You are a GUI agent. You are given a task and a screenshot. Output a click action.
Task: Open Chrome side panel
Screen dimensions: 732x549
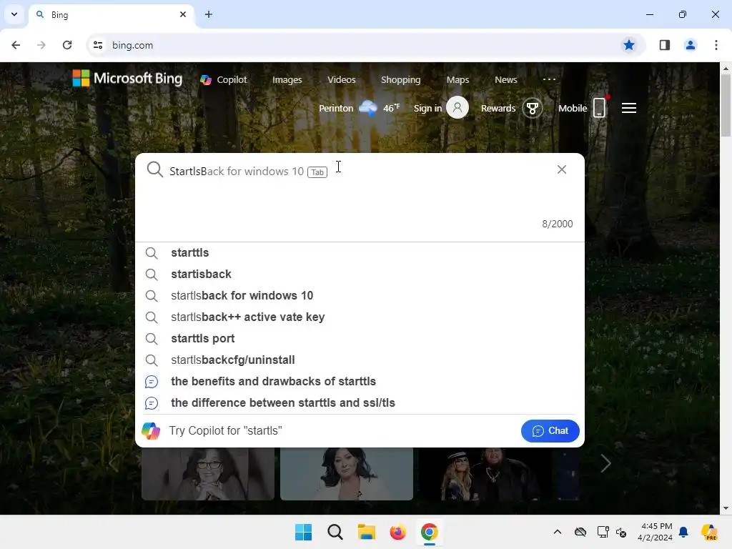tap(665, 45)
